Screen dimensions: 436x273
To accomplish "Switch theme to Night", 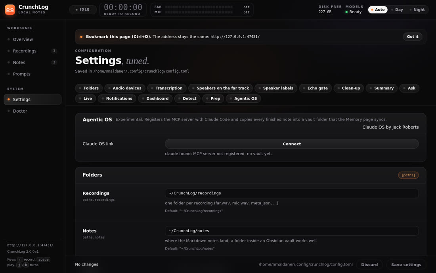I will tap(417, 10).
